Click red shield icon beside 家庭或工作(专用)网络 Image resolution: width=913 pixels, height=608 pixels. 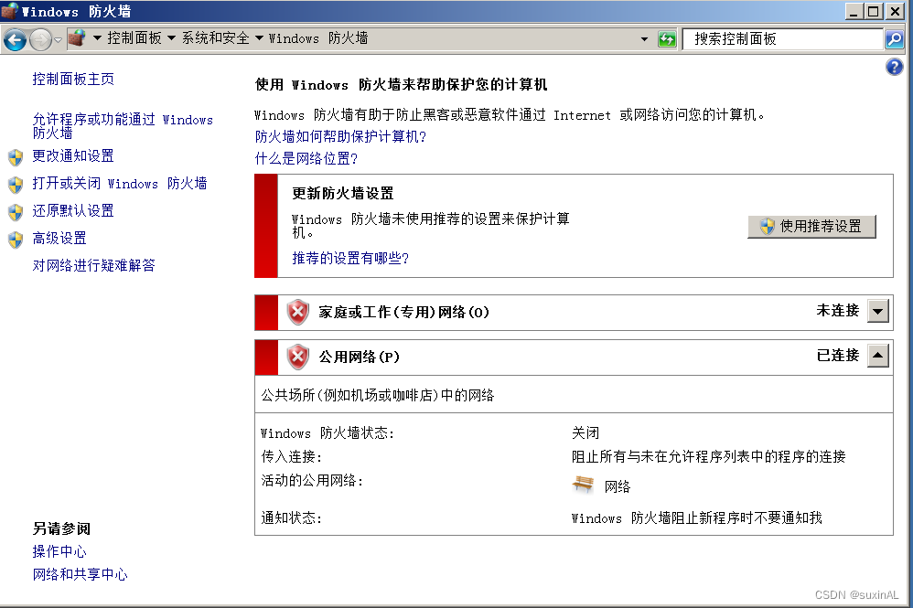click(x=297, y=313)
